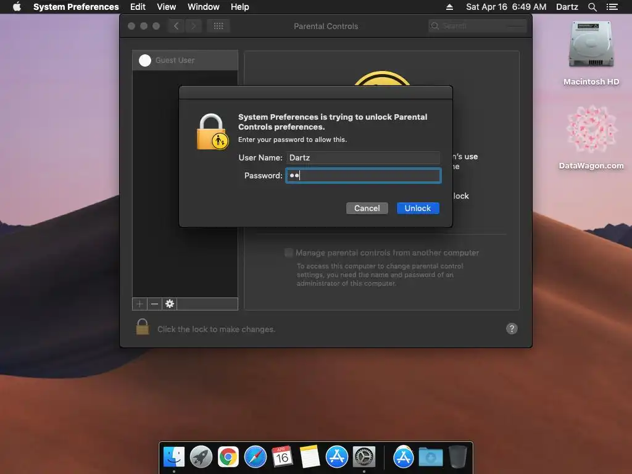Click the eject icon in menu bar
The height and width of the screenshot is (474, 632).
coord(449,7)
